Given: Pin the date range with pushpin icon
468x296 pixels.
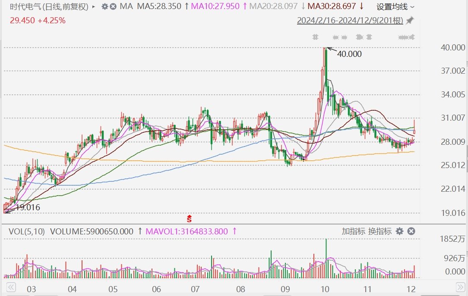Looking at the screenshot, I should pyautogui.click(x=410, y=20).
